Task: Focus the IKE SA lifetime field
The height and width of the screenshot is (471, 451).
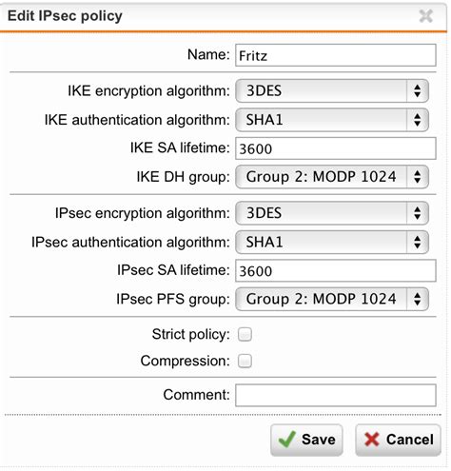Action: [336, 148]
